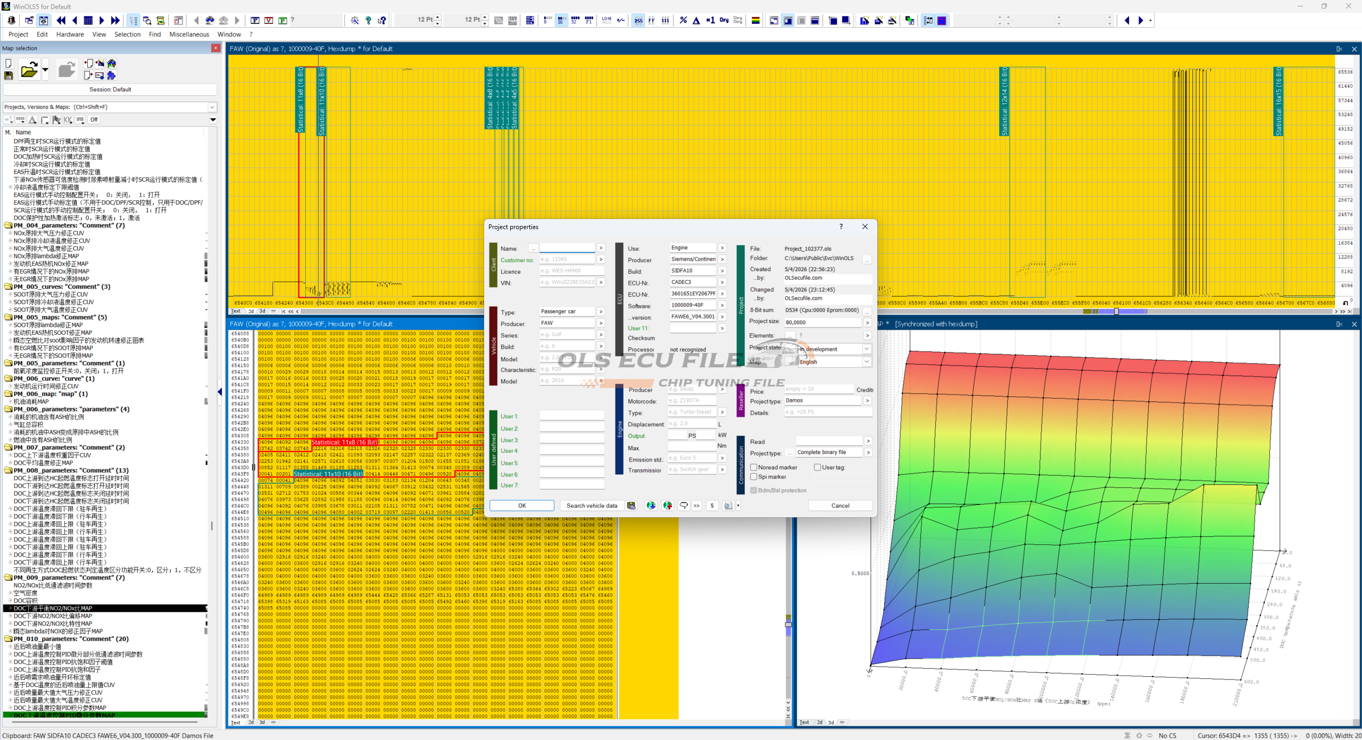The width and height of the screenshot is (1362, 740).
Task: Open the Selection menu
Action: pyautogui.click(x=128, y=35)
